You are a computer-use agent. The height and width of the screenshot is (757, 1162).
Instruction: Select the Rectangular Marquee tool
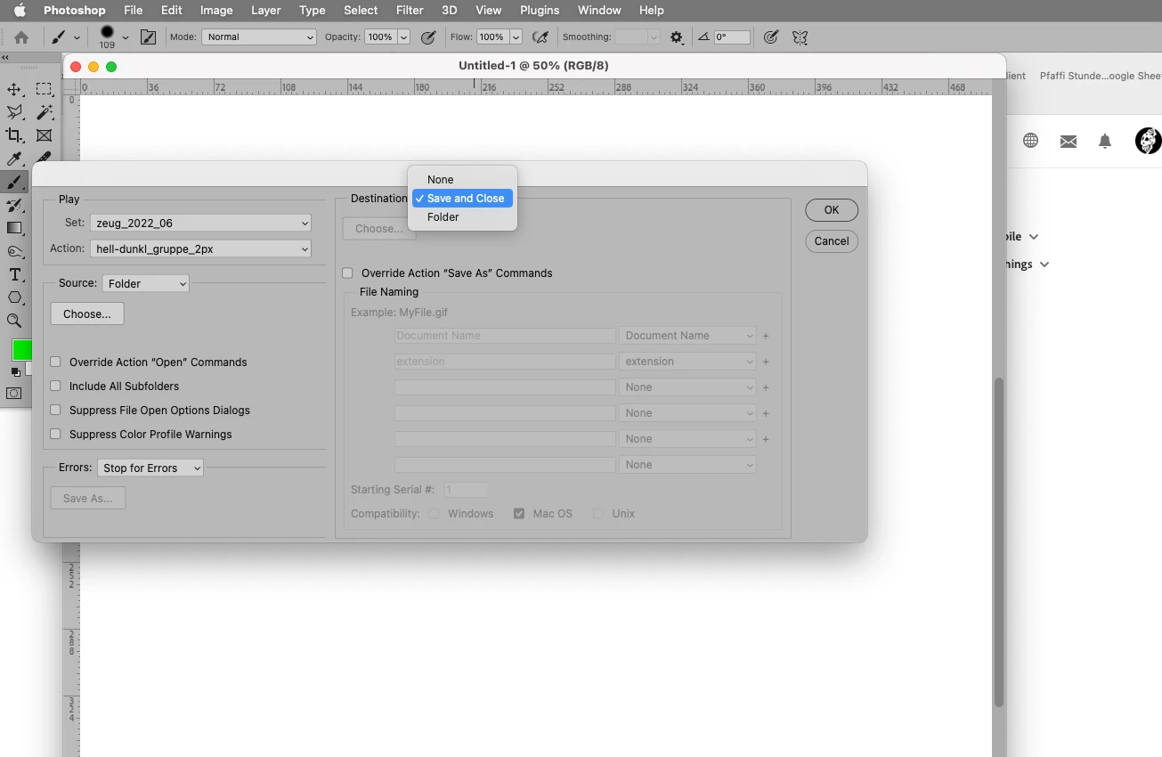click(x=45, y=89)
